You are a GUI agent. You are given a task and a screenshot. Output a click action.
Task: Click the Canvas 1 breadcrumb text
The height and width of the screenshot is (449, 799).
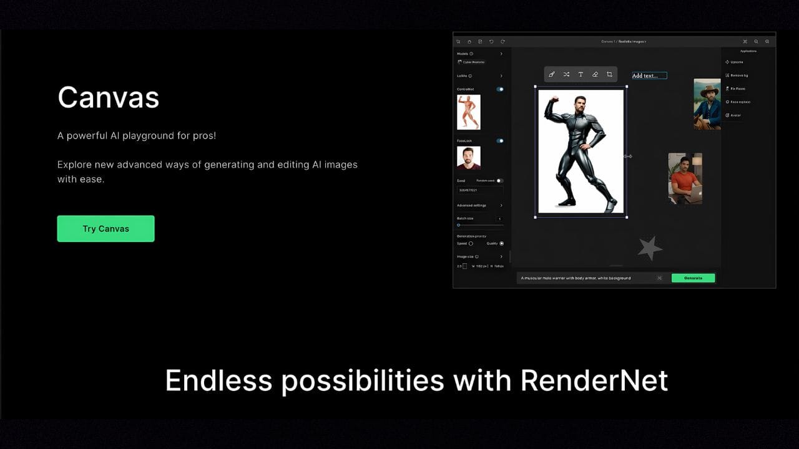607,41
